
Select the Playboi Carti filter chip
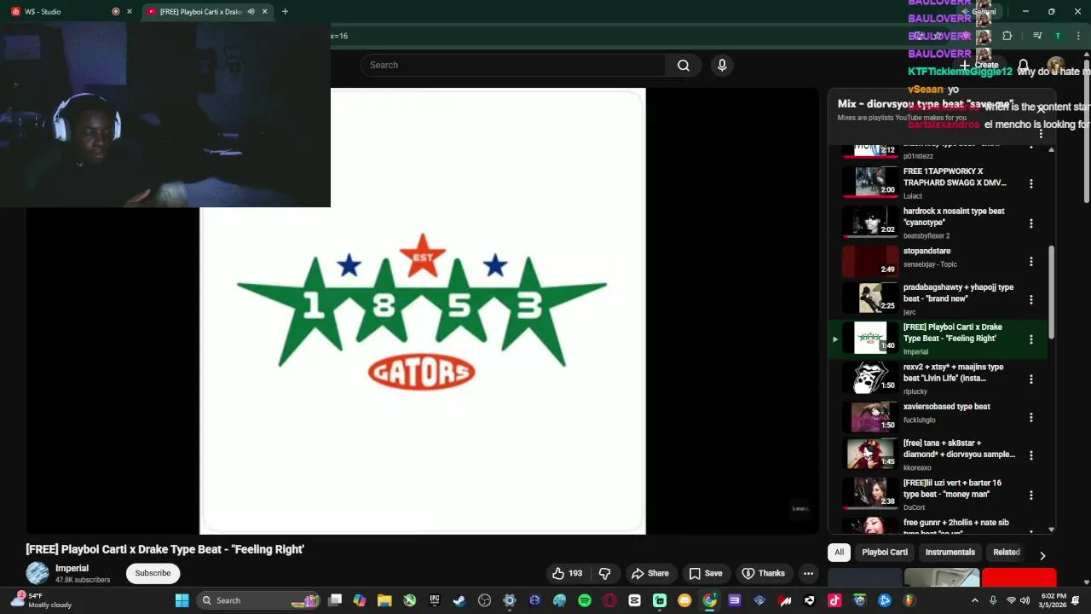[x=885, y=552]
